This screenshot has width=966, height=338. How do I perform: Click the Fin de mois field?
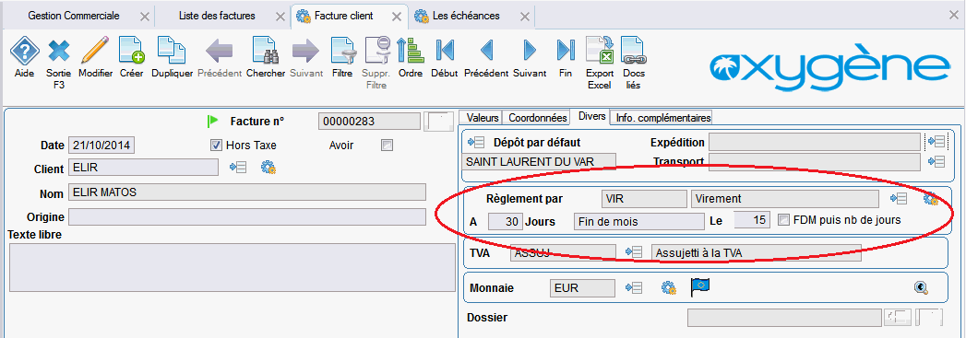click(638, 221)
